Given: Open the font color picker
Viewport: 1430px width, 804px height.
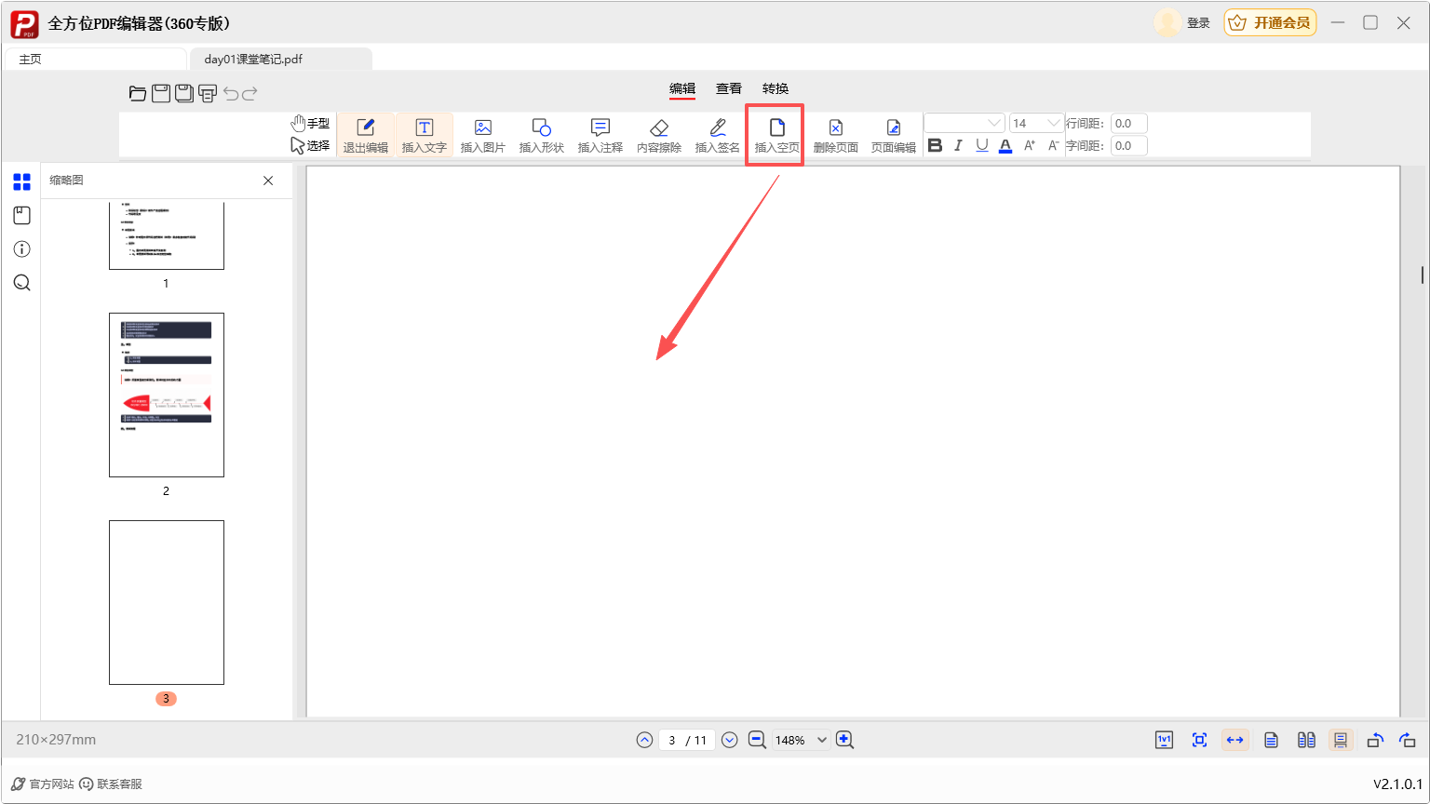Looking at the screenshot, I should [1005, 146].
